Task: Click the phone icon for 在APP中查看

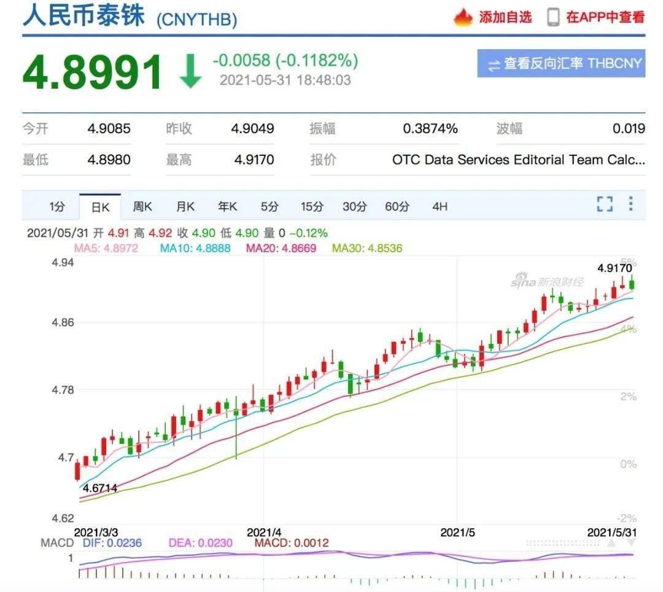Action: (553, 17)
